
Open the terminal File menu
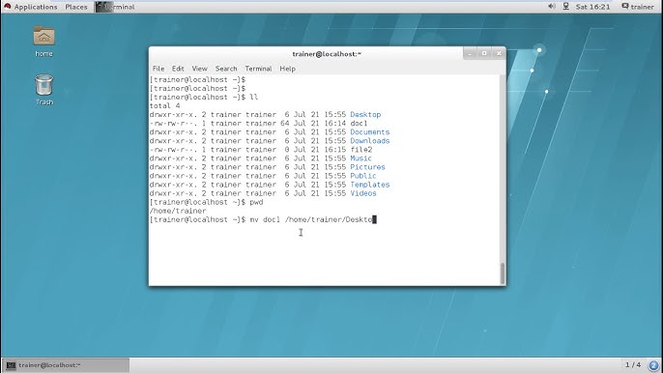pyautogui.click(x=159, y=69)
